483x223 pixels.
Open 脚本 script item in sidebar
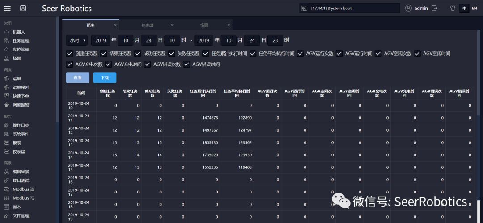(17, 207)
